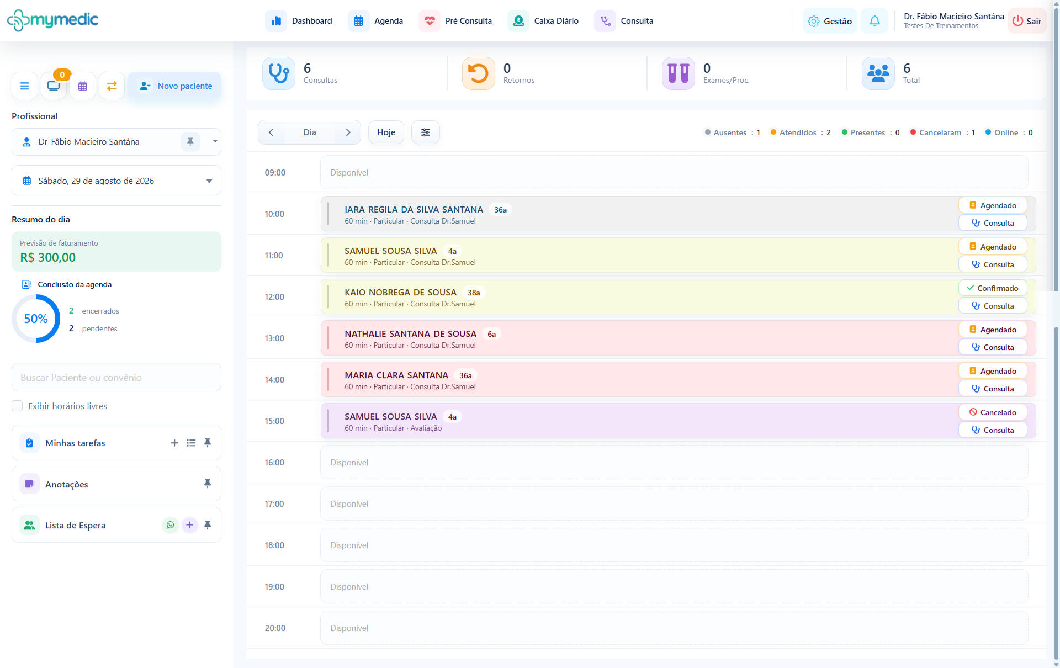Click the Sair logout button
1060x668 pixels.
point(1027,21)
